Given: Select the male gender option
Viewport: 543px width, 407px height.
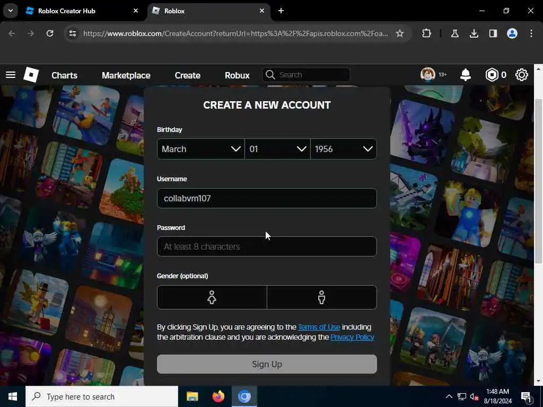Looking at the screenshot, I should point(322,297).
